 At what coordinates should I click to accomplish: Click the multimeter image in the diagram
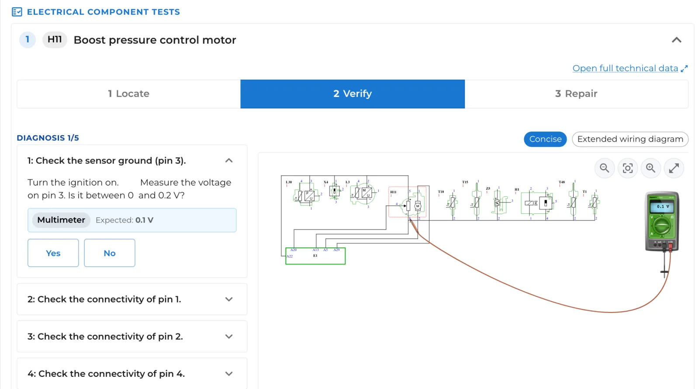pyautogui.click(x=662, y=222)
